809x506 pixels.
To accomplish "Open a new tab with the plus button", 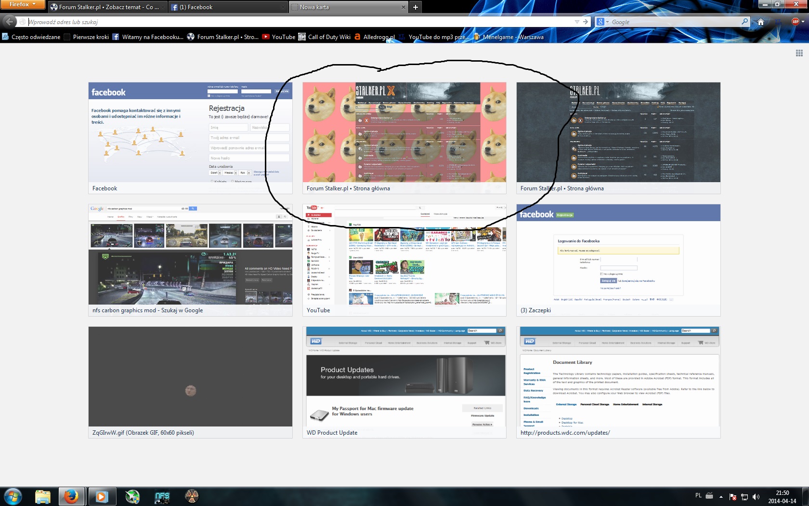I will pyautogui.click(x=416, y=7).
